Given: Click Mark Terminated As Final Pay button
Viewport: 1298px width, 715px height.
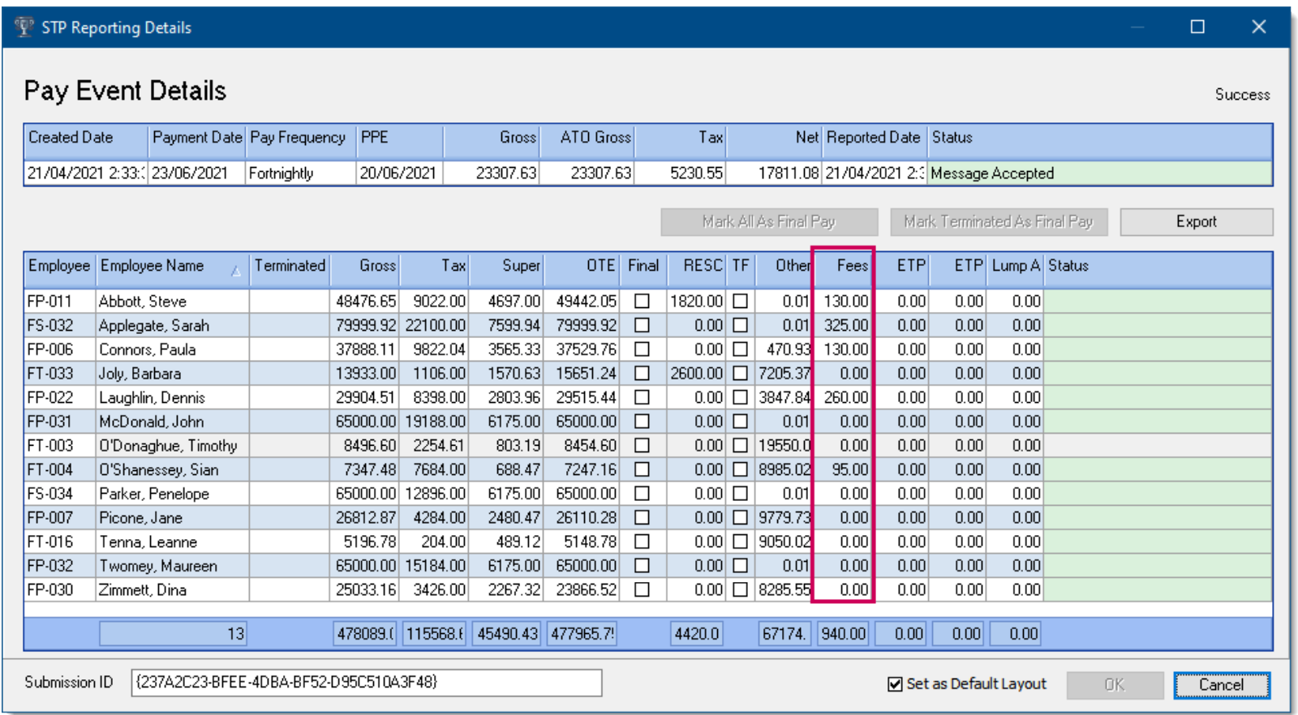Looking at the screenshot, I should tap(999, 221).
